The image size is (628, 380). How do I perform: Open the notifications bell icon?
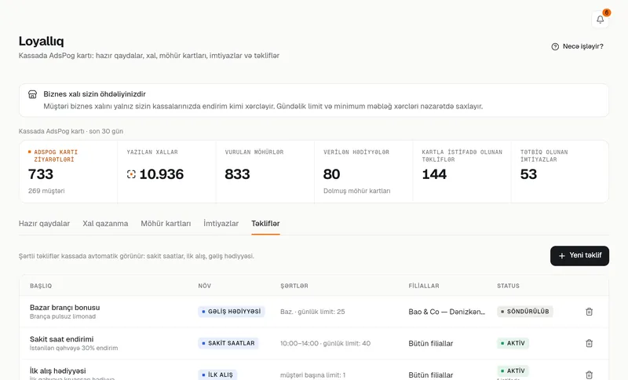(x=600, y=19)
